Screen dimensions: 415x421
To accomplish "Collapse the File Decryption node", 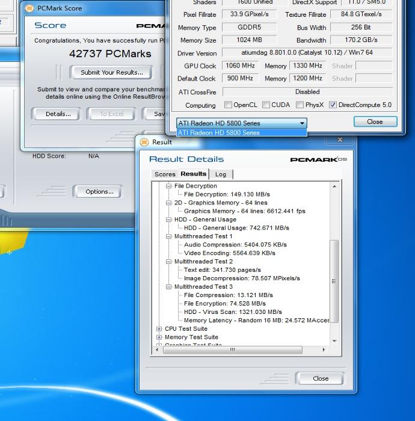I will [168, 186].
